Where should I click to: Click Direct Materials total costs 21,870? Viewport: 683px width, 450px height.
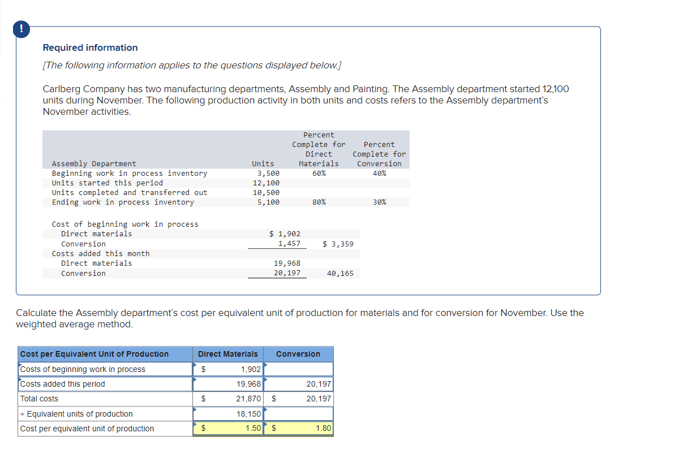click(x=229, y=399)
